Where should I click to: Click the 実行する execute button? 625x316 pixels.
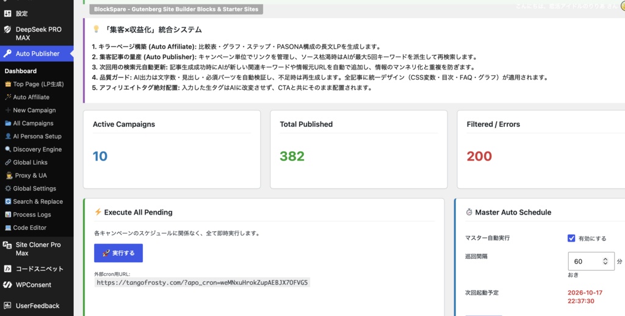pos(118,253)
